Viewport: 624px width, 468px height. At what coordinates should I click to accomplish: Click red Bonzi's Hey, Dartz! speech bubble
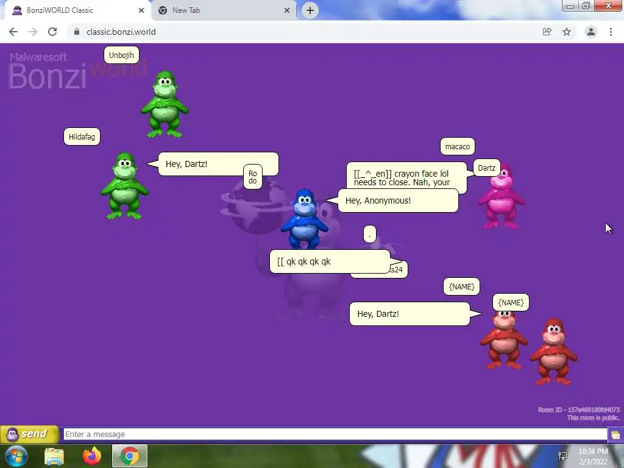coord(409,314)
